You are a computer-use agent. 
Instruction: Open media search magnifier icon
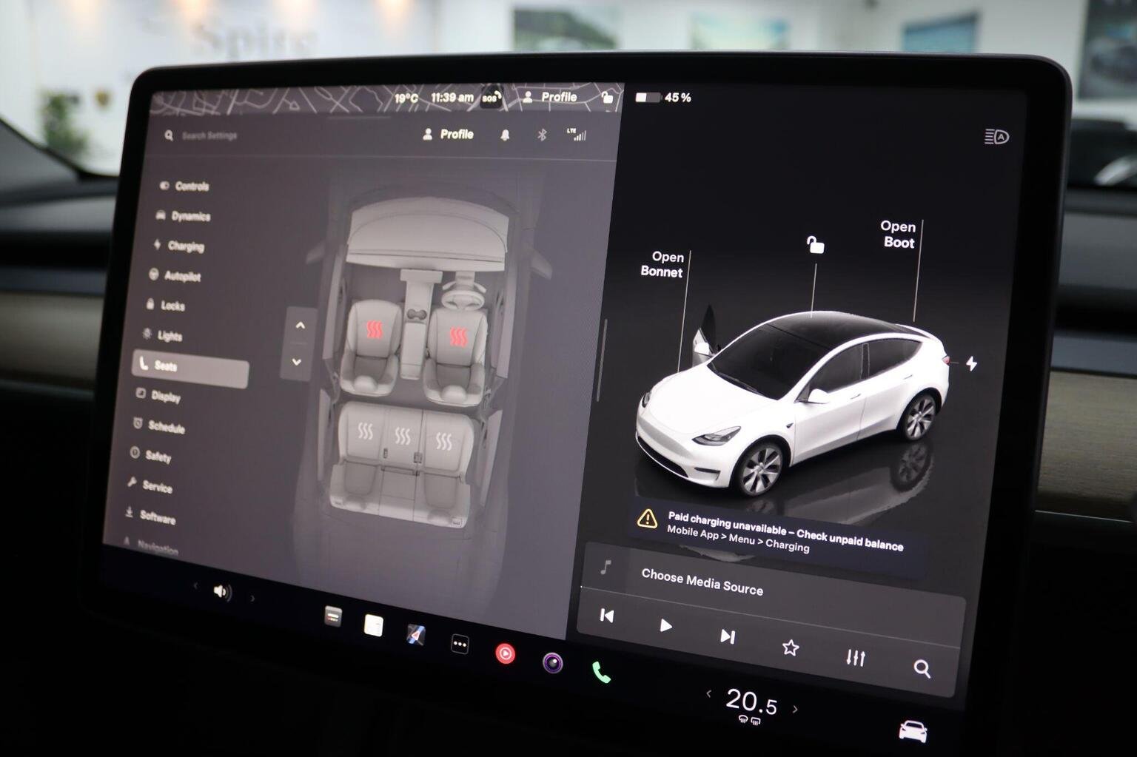pyautogui.click(x=922, y=669)
